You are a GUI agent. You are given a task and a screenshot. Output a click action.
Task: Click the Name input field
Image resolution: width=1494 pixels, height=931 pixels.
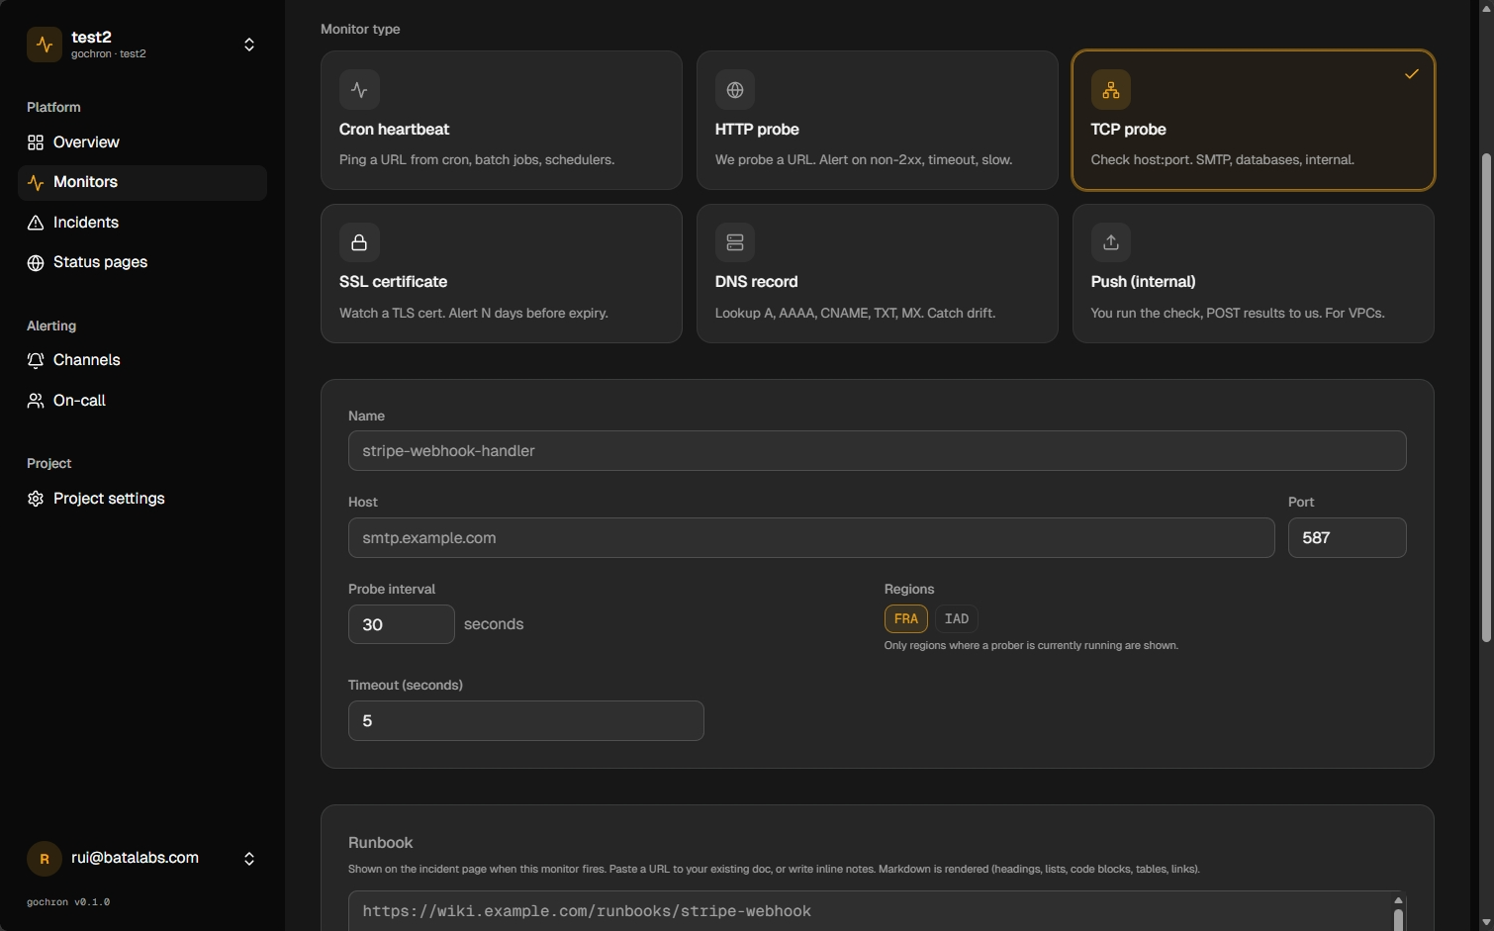point(878,451)
